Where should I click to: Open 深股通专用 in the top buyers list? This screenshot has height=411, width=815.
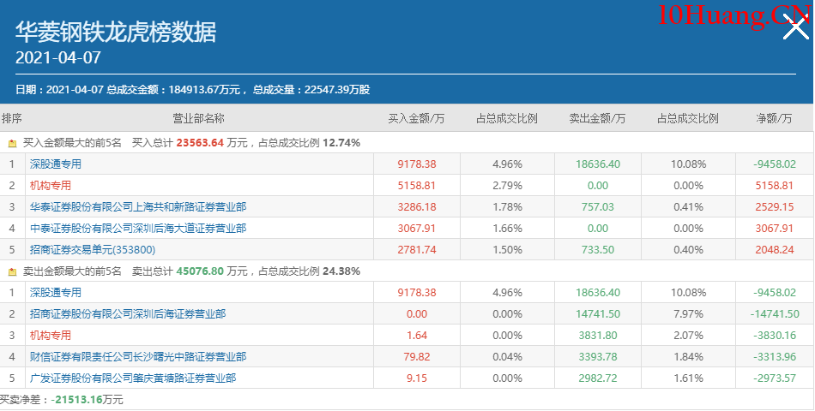56,164
